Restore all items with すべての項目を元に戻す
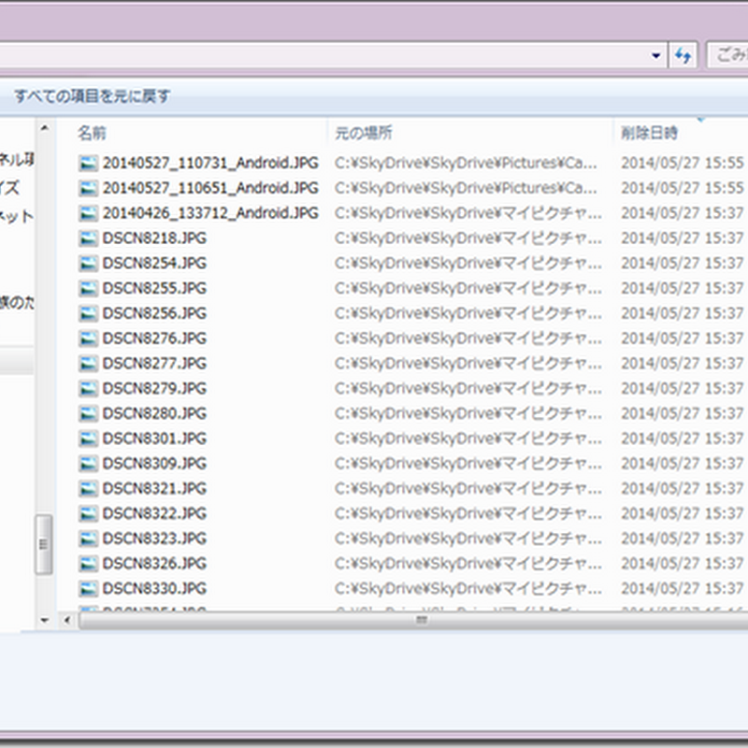This screenshot has width=748, height=748. pos(92,96)
